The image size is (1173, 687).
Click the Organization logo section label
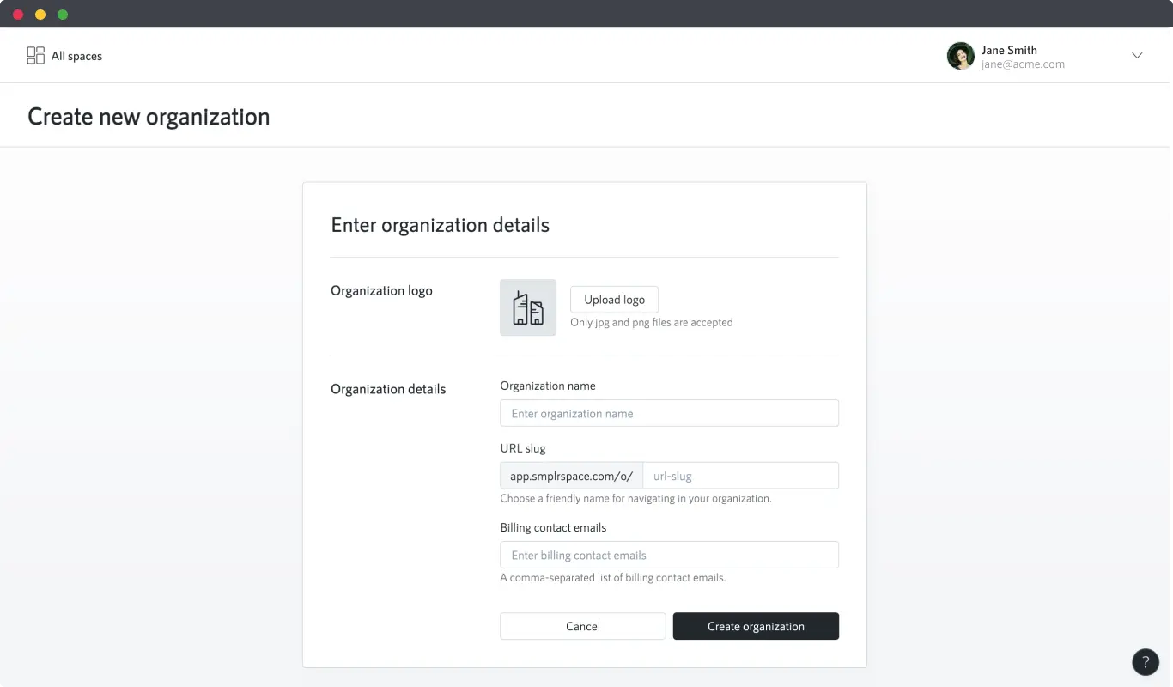tap(381, 291)
